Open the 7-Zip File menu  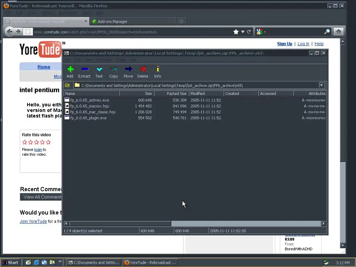[67, 60]
